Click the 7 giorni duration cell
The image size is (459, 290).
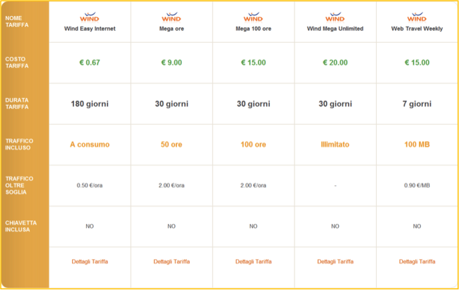click(417, 104)
